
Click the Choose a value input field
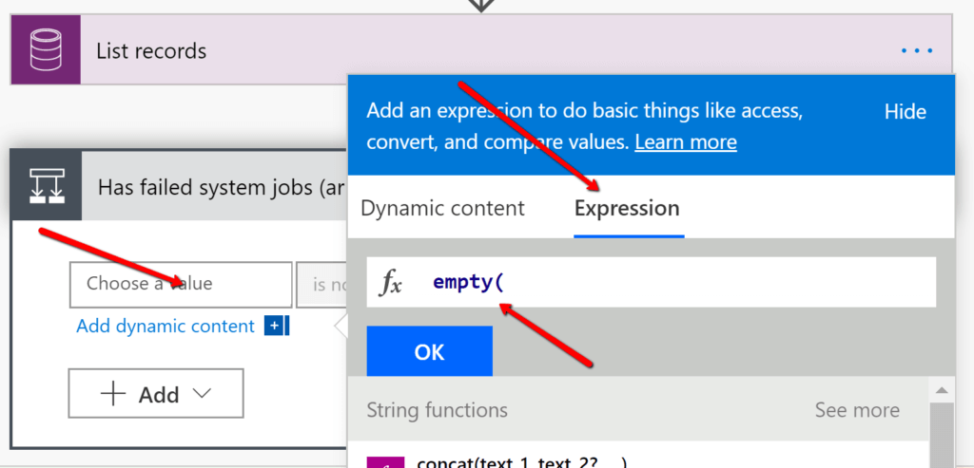point(181,284)
